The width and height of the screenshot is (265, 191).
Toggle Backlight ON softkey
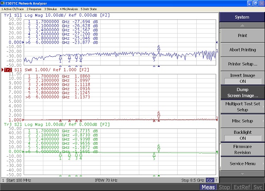242,135
